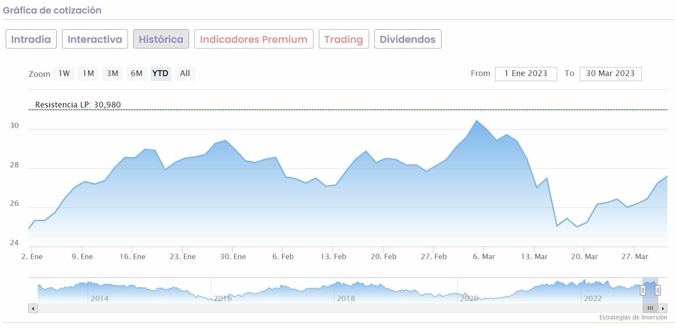Open the Interactiva chart tab
The height and width of the screenshot is (329, 677).
(x=95, y=39)
